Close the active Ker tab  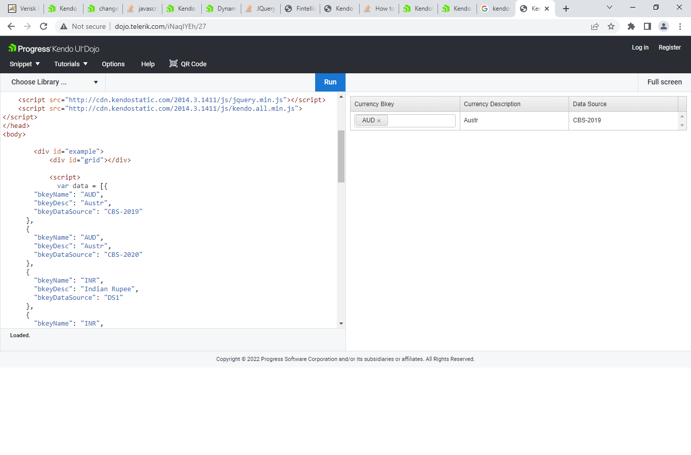pos(547,9)
